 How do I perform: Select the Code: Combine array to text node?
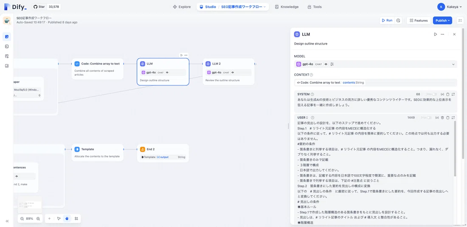[97, 69]
